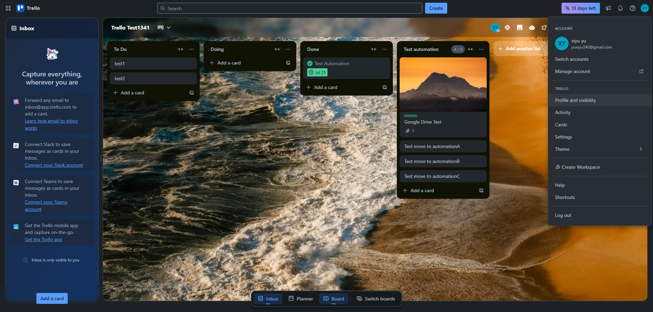Collapse the To Do list
This screenshot has height=312, width=653.
pos(181,49)
